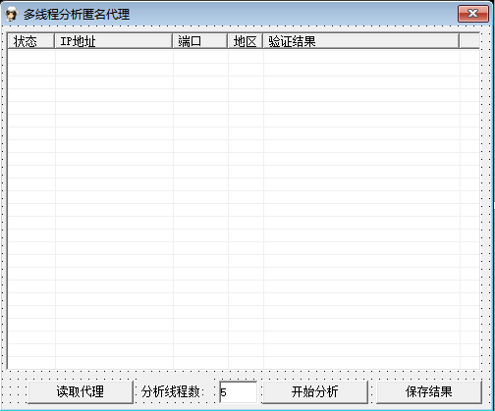Select first row cell under 验证结果 column
Viewport: 495px width, 411px height.
pos(361,57)
